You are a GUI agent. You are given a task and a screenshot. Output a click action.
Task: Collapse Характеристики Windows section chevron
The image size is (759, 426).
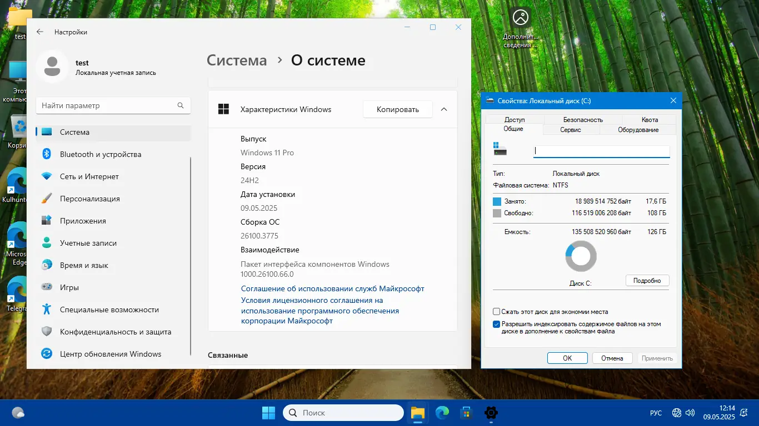444,109
